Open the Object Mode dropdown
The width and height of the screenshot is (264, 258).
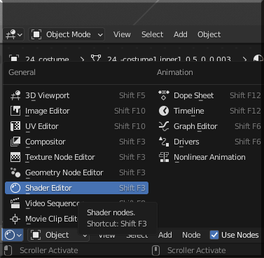click(67, 34)
